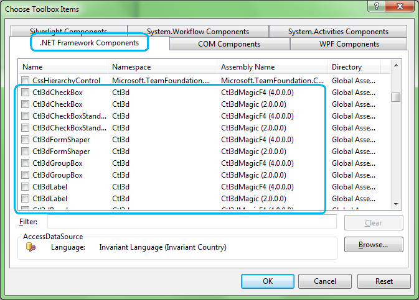Click the vertical scrollbar thumb
This screenshot has height=300, width=419.
(x=395, y=97)
